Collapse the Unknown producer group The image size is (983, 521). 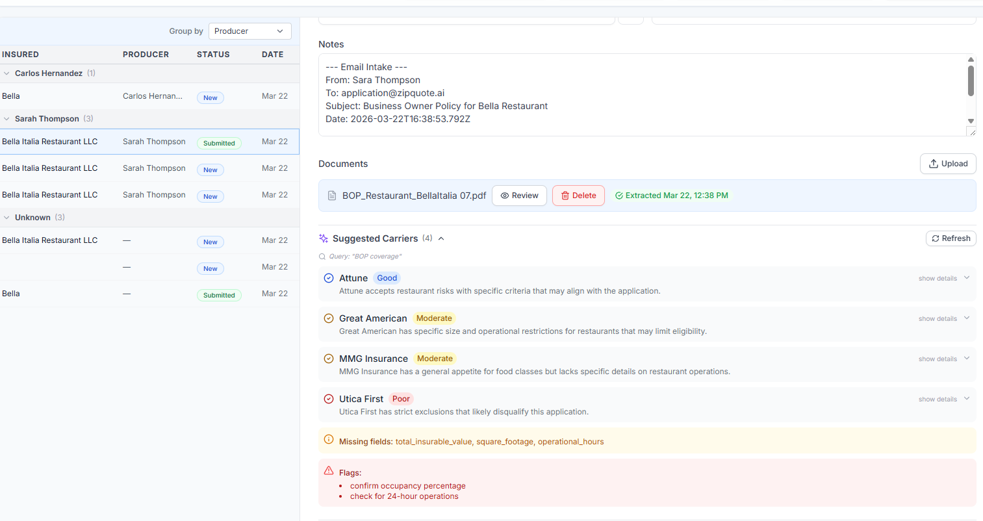click(x=7, y=218)
